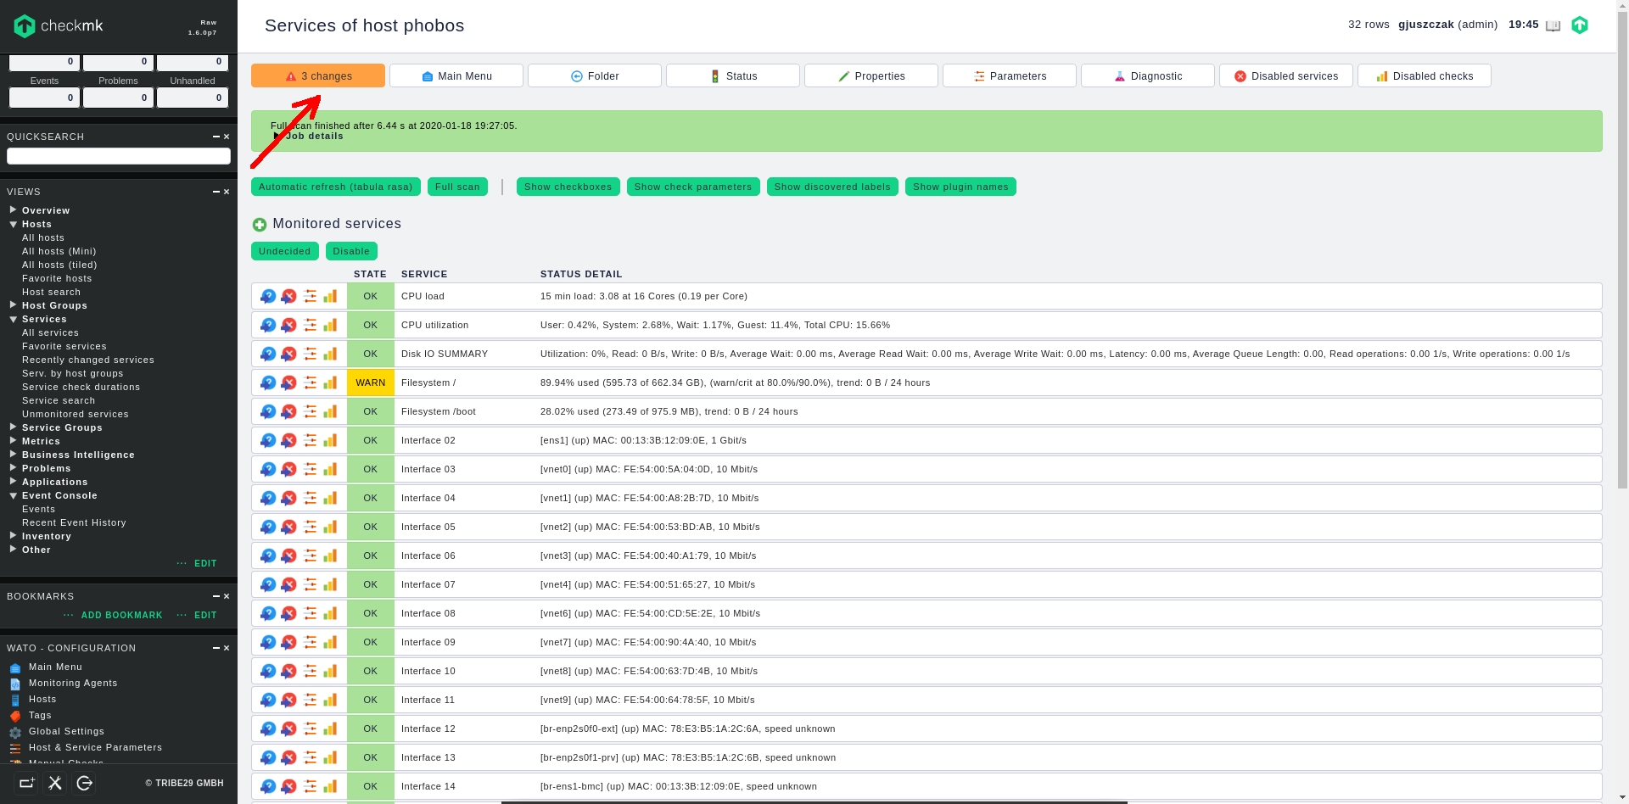Viewport: 1629px width, 804px height.
Task: Open check parameters icon for Filesystem / row
Action: [x=311, y=382]
